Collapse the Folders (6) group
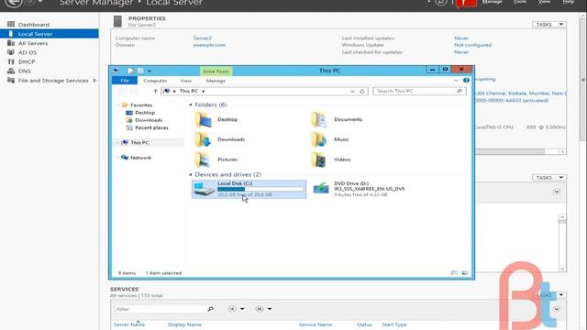 point(190,104)
